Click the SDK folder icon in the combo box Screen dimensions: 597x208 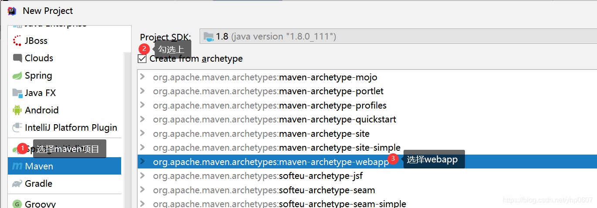(x=209, y=36)
